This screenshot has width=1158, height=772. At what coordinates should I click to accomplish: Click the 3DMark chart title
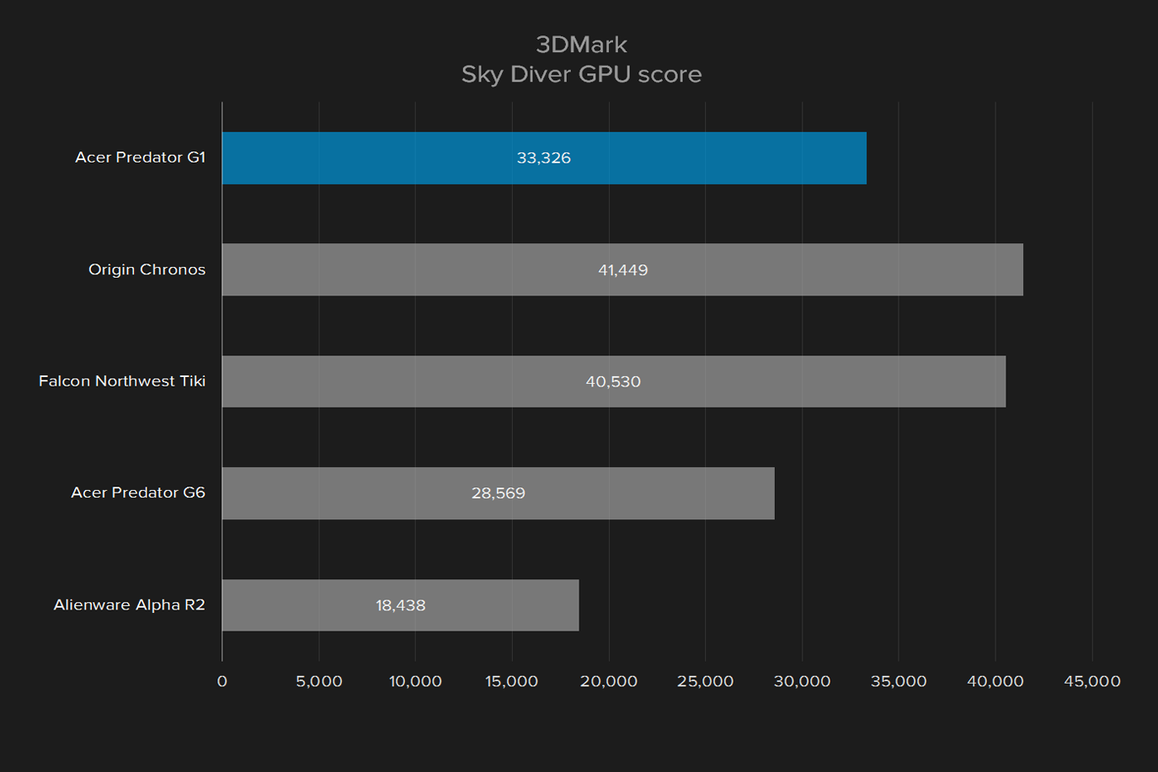click(x=581, y=45)
